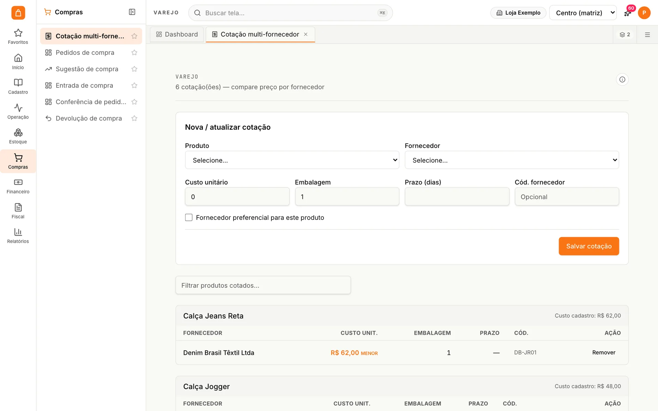Open the Centro (matriz) store dropdown
The height and width of the screenshot is (411, 658).
tap(583, 13)
